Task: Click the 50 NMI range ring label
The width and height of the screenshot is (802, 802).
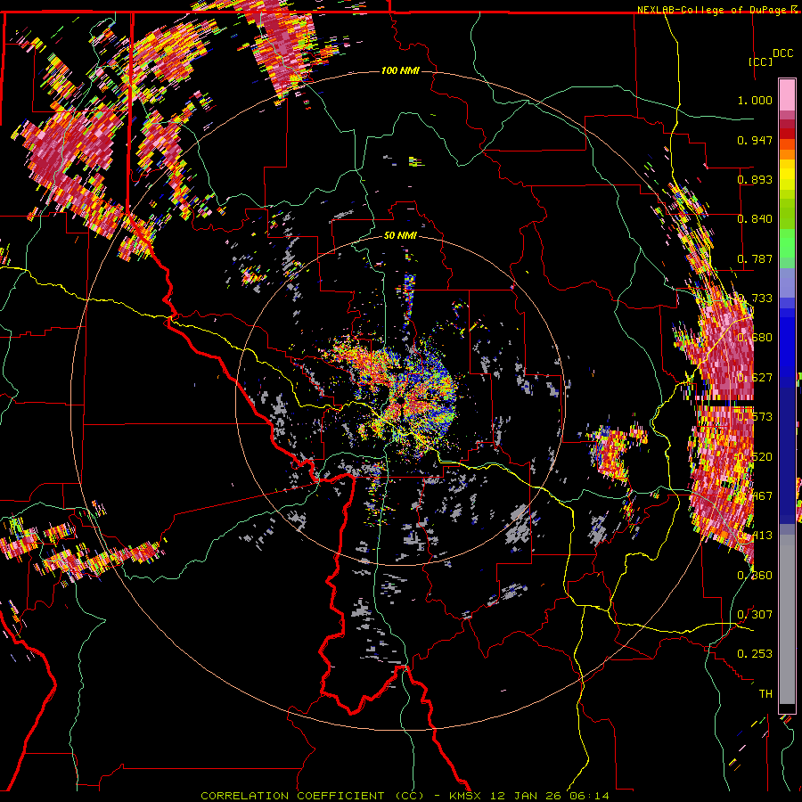Action: tap(400, 235)
